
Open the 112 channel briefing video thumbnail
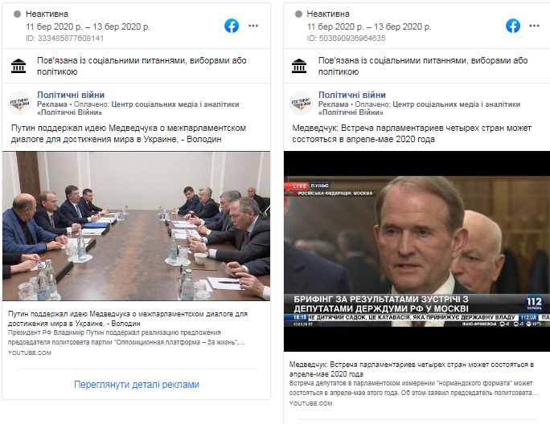pyautogui.click(x=417, y=251)
